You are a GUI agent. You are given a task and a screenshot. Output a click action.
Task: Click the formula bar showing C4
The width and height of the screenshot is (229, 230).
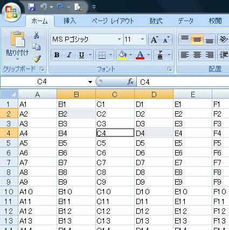coord(183,82)
